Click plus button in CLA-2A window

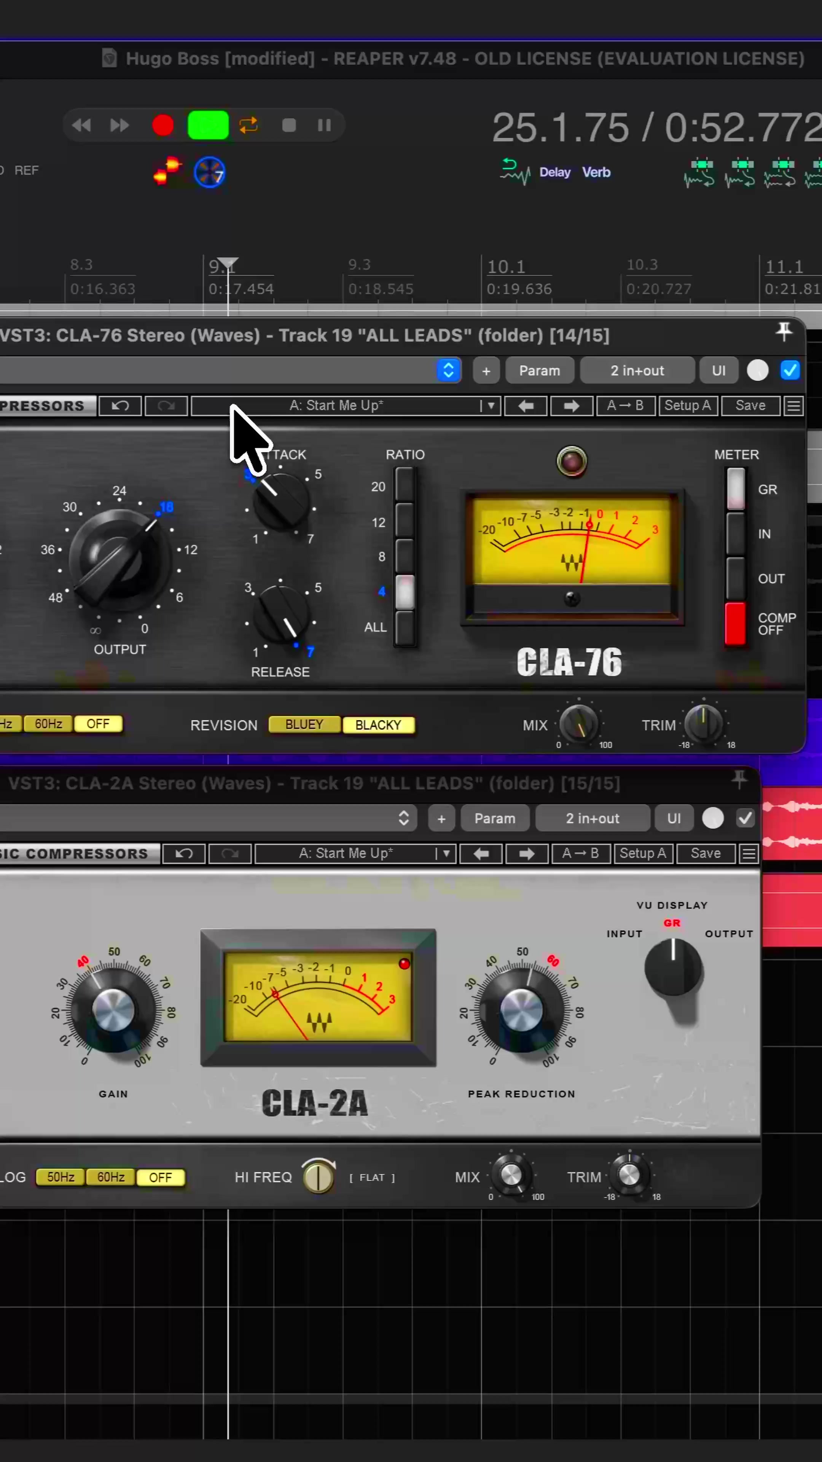click(441, 819)
